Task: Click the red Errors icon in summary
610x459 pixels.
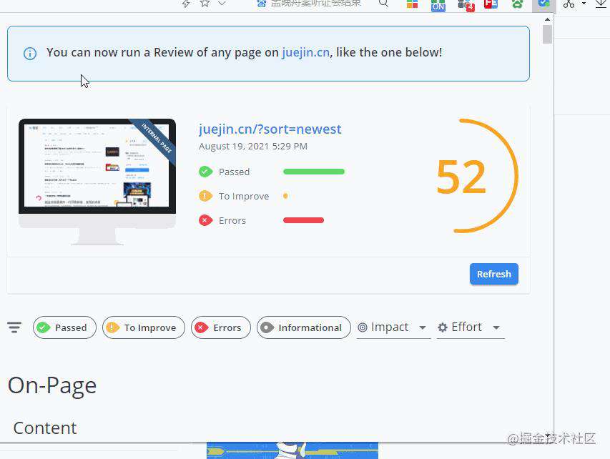Action: [206, 220]
